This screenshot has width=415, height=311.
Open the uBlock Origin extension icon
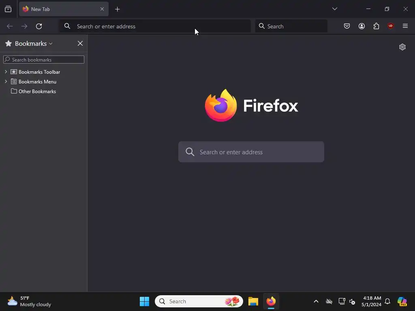[390, 26]
